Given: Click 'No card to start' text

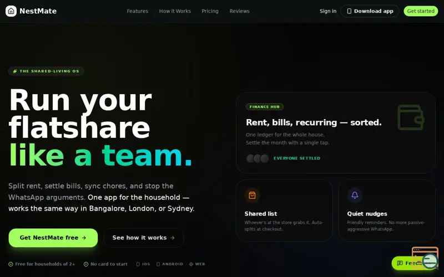Looking at the screenshot, I should pyautogui.click(x=109, y=264).
